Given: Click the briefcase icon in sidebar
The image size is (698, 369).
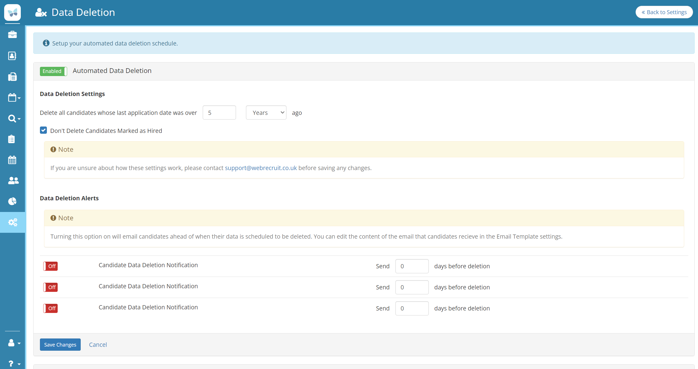Looking at the screenshot, I should click(12, 35).
